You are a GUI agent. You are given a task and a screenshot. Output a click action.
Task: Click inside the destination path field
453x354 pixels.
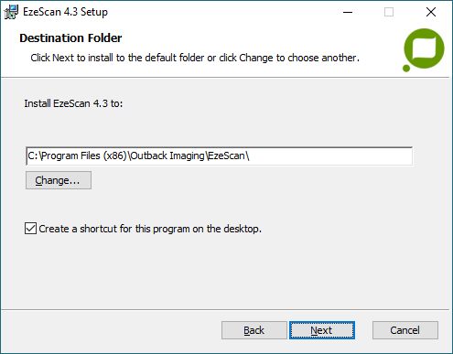coord(219,156)
